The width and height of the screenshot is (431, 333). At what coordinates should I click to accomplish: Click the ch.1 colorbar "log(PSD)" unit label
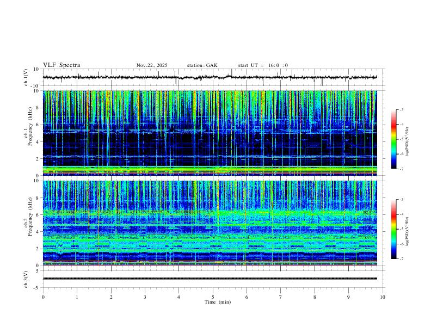coord(407,141)
